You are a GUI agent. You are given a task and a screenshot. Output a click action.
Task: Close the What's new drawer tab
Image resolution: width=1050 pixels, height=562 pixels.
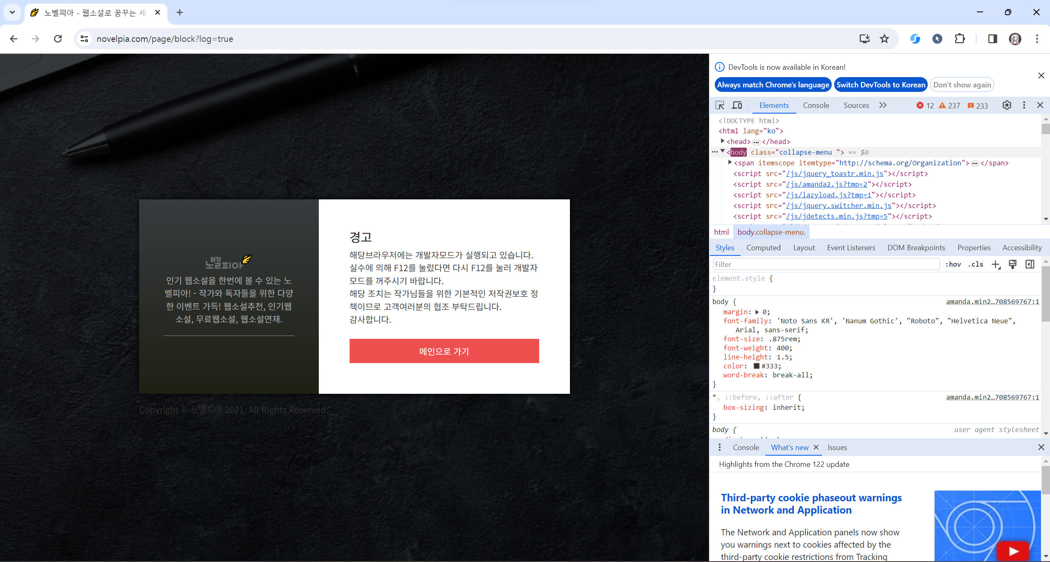click(816, 448)
